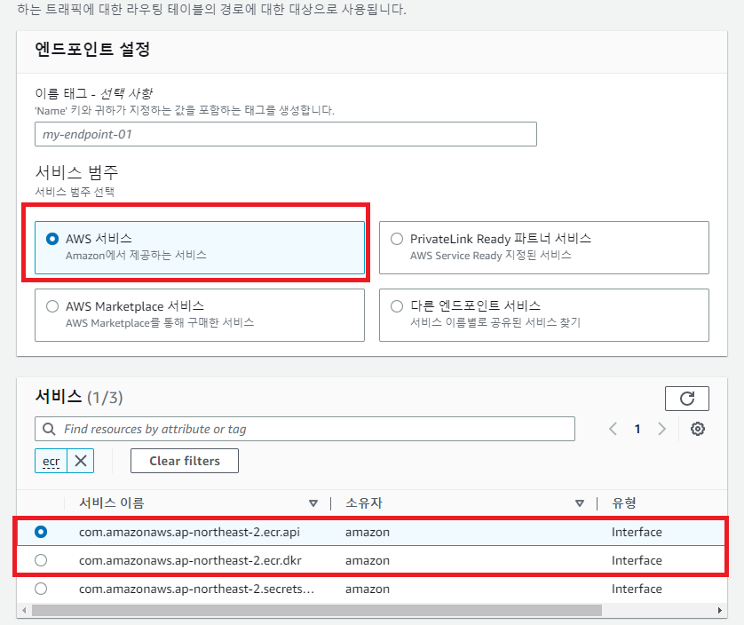Click Interface type in secrets row
Screen dimensions: 744x625
coord(637,589)
